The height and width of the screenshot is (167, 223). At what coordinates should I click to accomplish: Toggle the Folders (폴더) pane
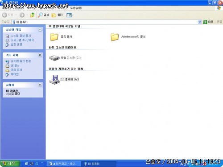pyautogui.click(x=57, y=15)
